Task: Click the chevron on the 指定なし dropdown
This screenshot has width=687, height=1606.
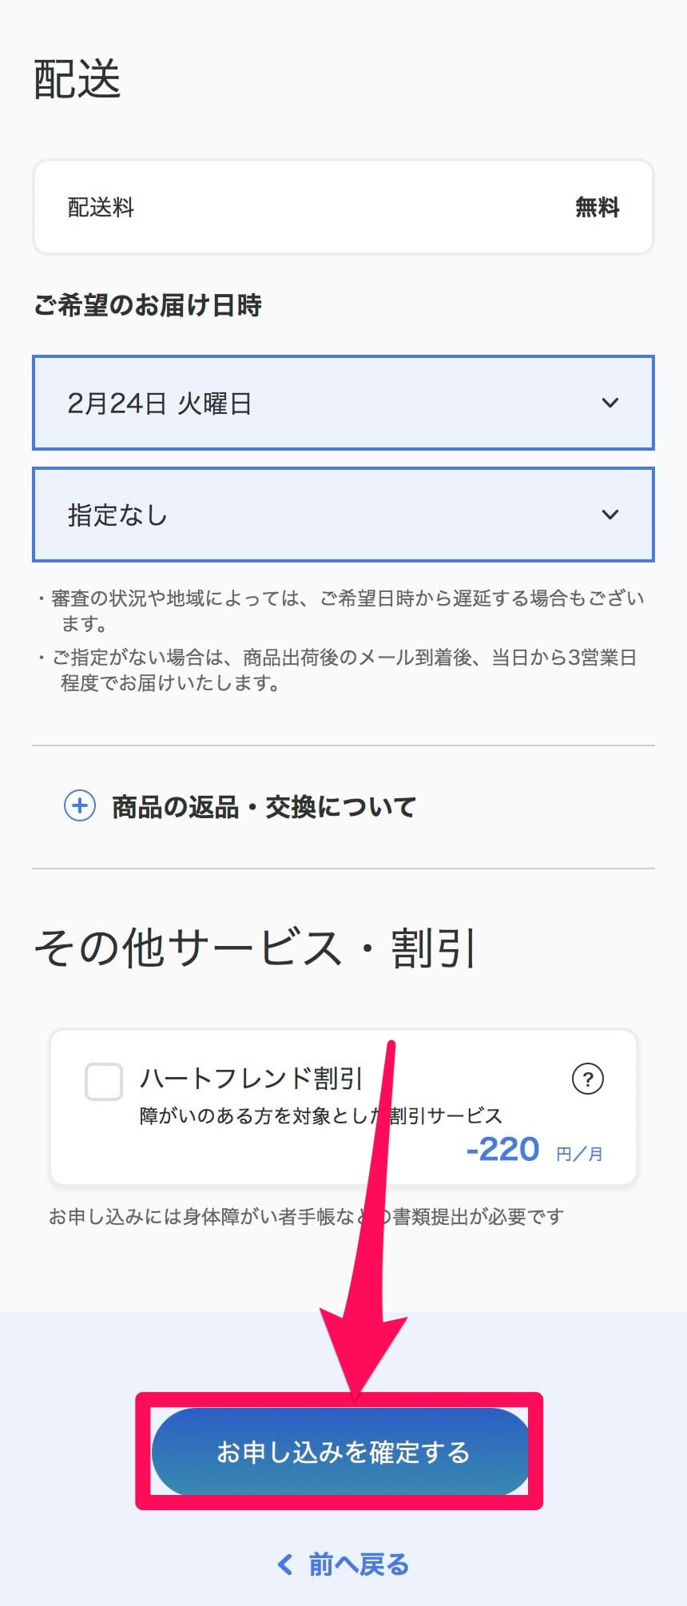Action: pos(611,515)
